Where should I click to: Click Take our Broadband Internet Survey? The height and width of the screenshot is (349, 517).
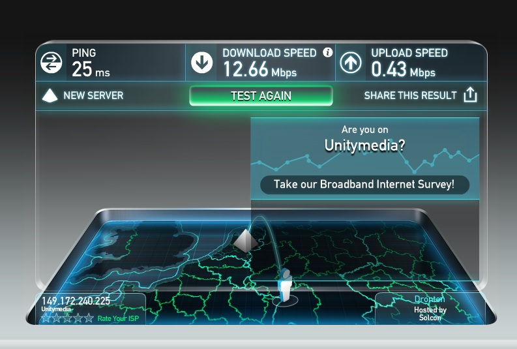click(364, 184)
